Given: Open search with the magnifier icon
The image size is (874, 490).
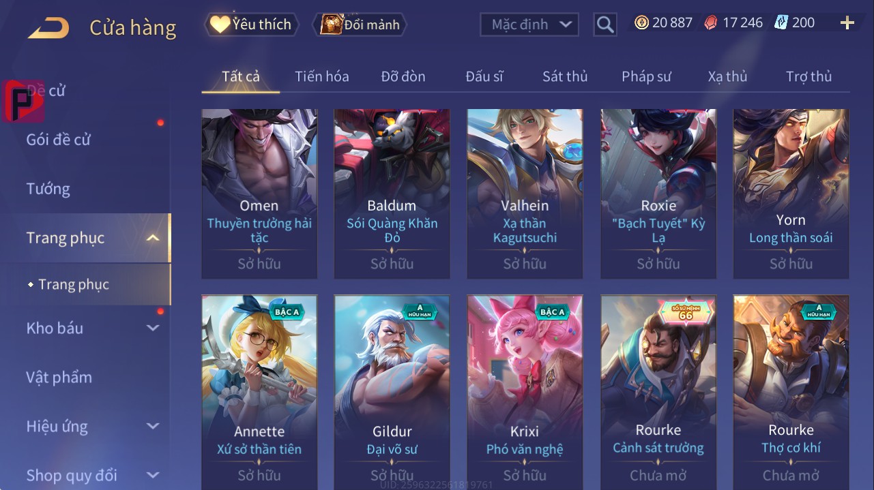Looking at the screenshot, I should click(605, 25).
